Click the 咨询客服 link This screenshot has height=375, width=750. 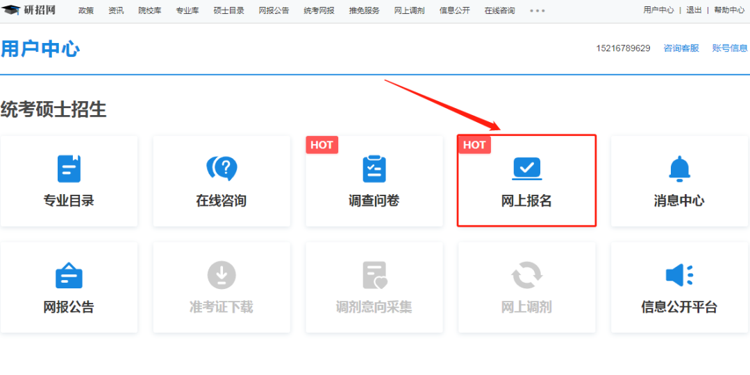(x=681, y=49)
